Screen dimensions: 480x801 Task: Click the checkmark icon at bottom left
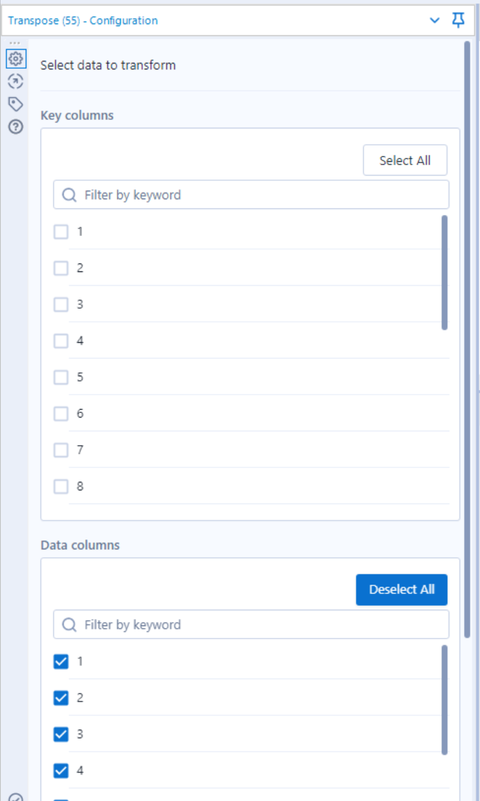16,797
